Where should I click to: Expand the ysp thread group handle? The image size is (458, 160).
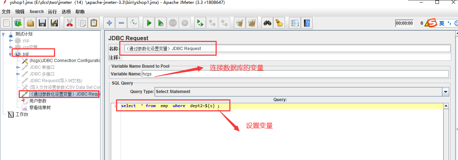point(11,41)
